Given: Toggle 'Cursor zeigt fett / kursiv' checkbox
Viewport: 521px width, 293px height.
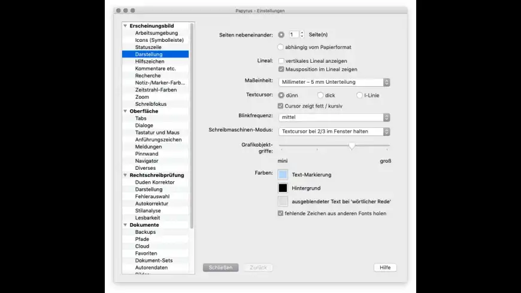Looking at the screenshot, I should tap(280, 106).
